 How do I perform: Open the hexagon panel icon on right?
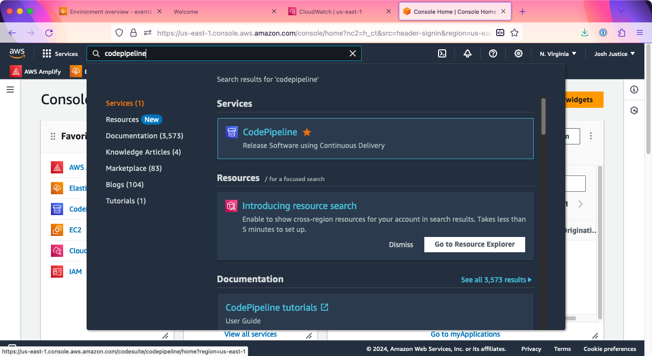[x=634, y=110]
